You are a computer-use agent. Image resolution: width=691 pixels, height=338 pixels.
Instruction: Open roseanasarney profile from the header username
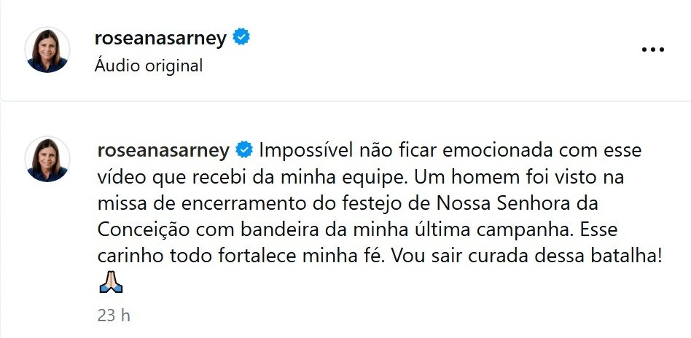coord(161,39)
